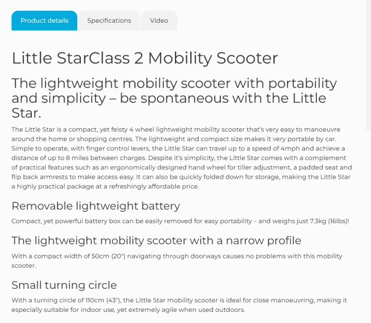Click the paragraph about navigating through doorways
This screenshot has height=323, width=371.
pyautogui.click(x=177, y=260)
